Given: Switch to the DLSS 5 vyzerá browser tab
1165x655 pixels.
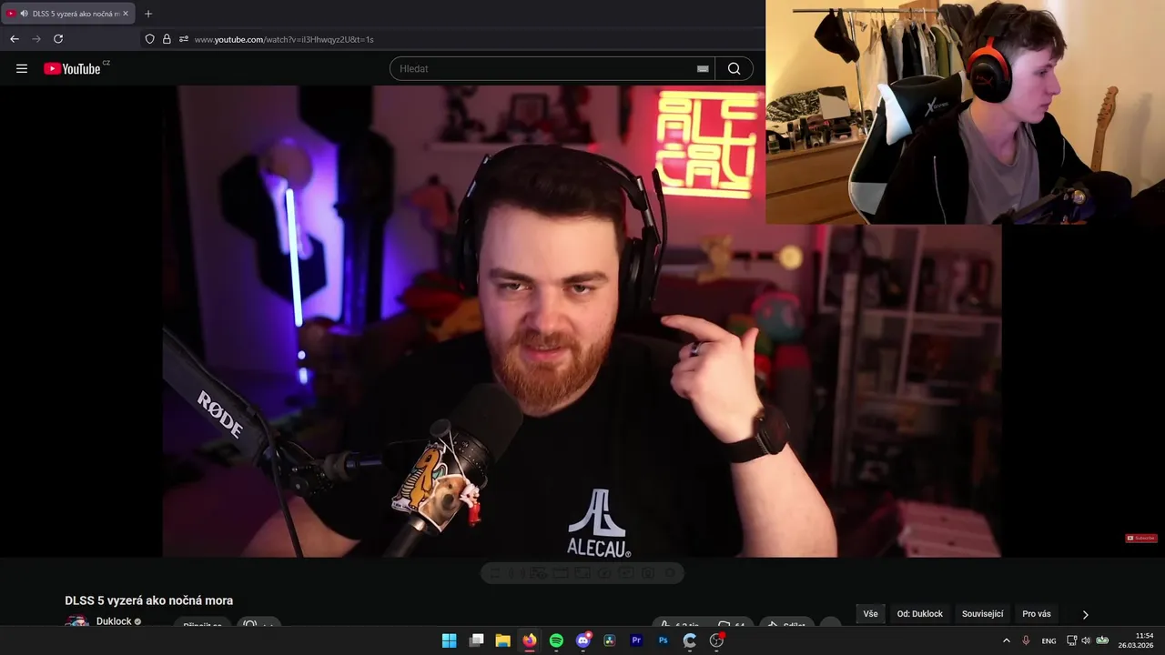Looking at the screenshot, I should pos(68,14).
